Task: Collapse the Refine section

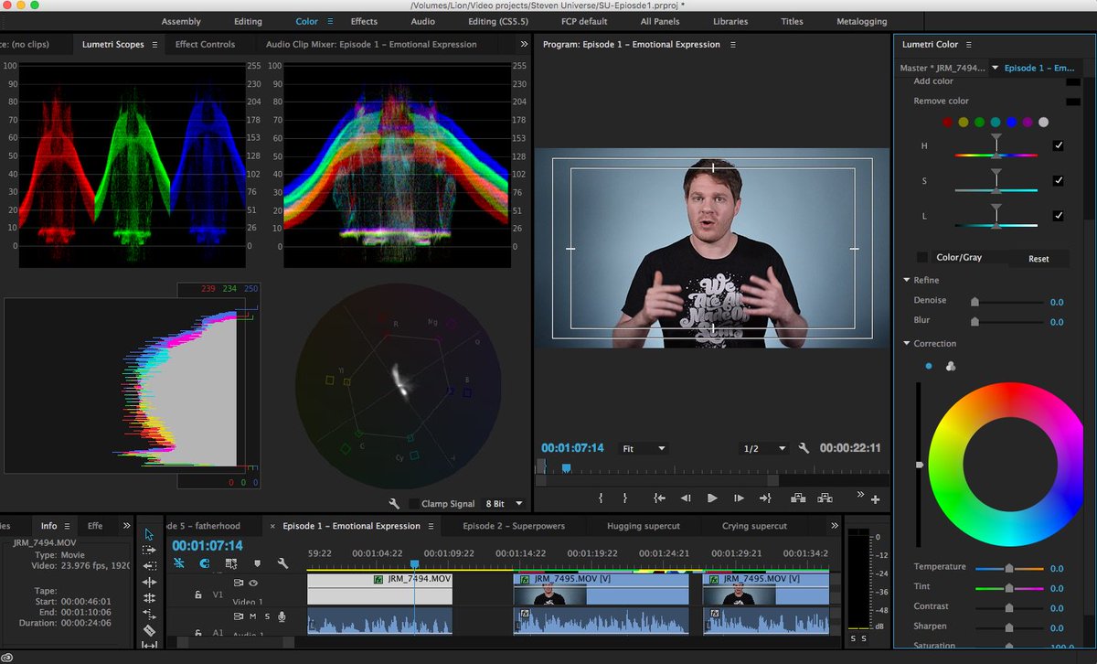Action: coord(906,280)
